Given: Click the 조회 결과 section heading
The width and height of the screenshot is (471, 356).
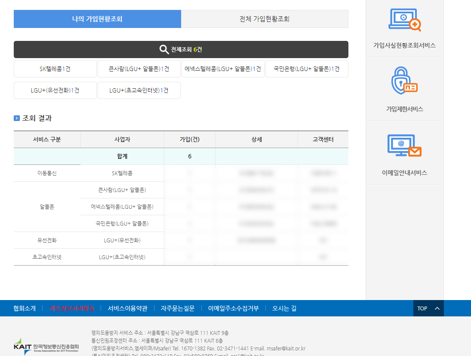Looking at the screenshot, I should 37,118.
